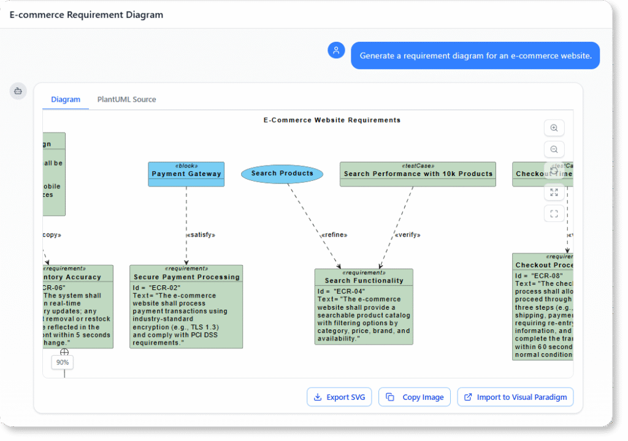Click the Secure Payment Processing requirement box

pyautogui.click(x=186, y=305)
